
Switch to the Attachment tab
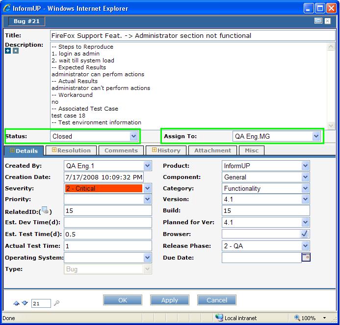point(212,150)
